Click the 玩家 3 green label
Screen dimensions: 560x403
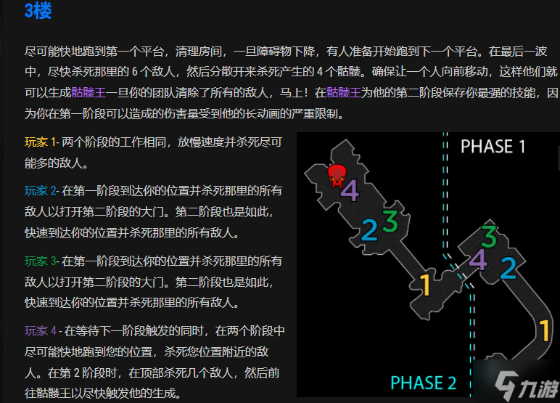point(40,261)
